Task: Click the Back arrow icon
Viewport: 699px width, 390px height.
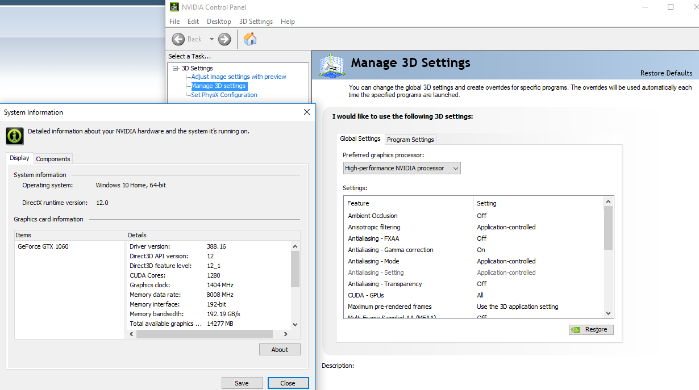Action: [178, 39]
